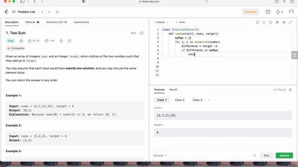Pick a random problem with shuffle icon
This screenshot has width=298, height=167.
(57, 12)
